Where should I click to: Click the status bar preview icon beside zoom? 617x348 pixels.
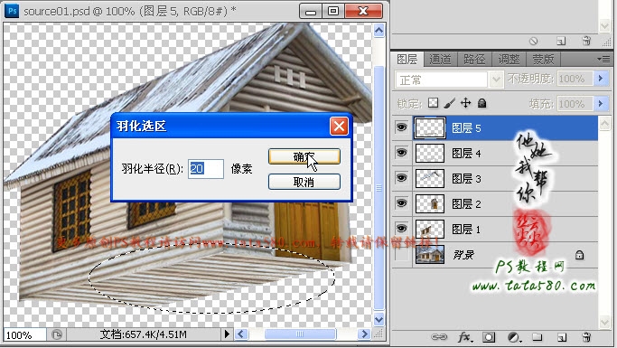tap(57, 334)
